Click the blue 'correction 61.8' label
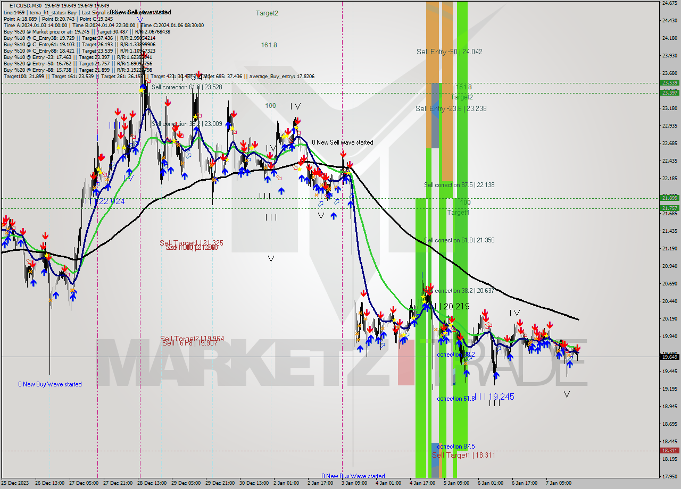 (456, 399)
